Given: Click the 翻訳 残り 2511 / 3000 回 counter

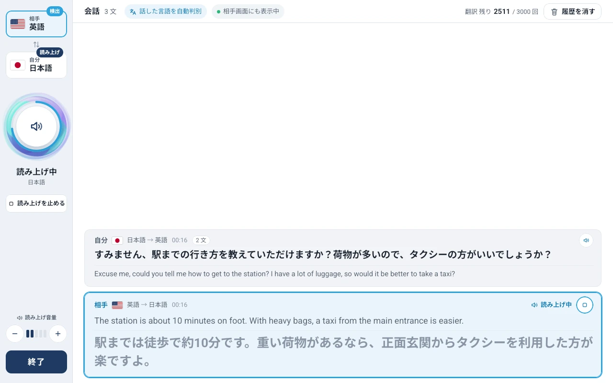Looking at the screenshot, I should click(x=501, y=11).
